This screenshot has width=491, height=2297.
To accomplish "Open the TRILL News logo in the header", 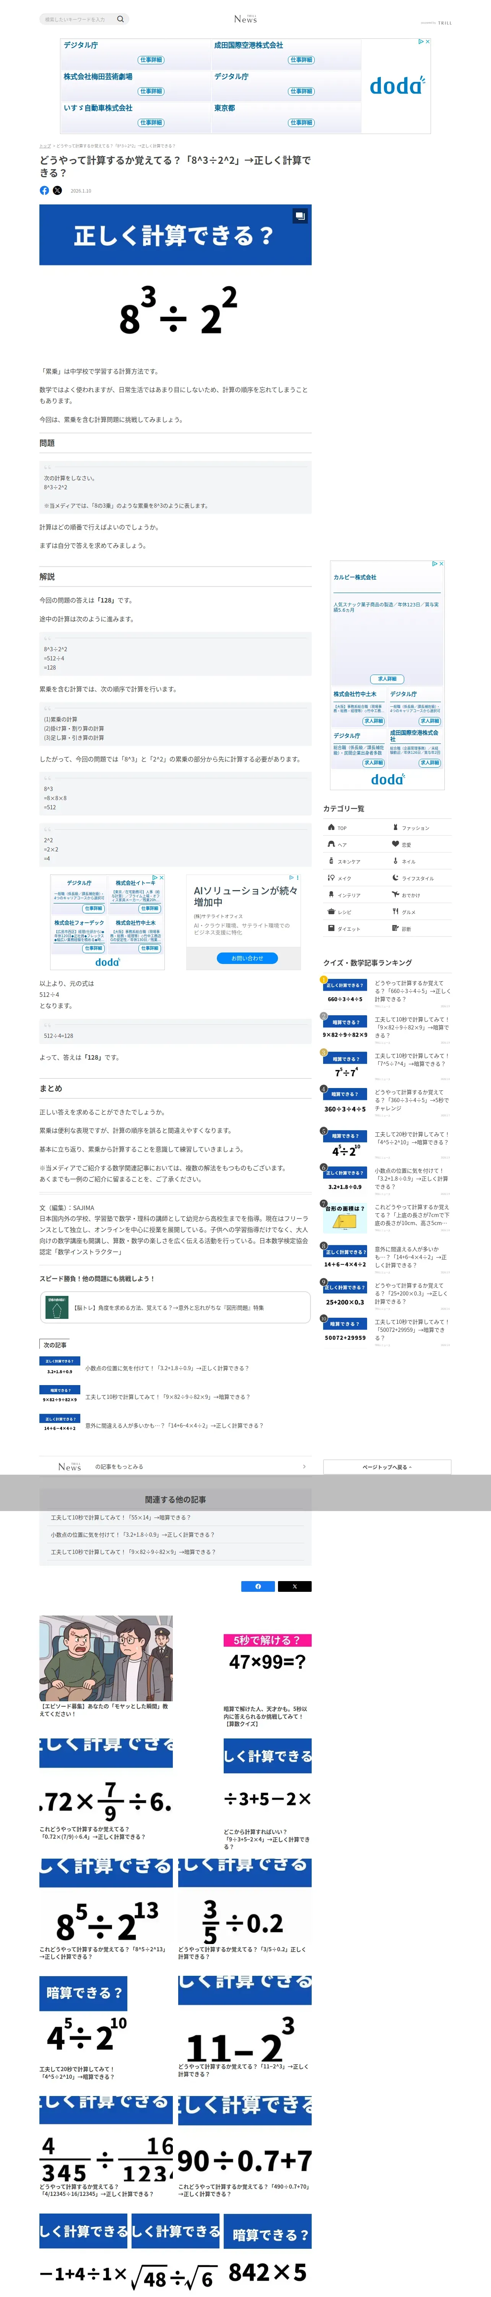I will click(x=245, y=19).
